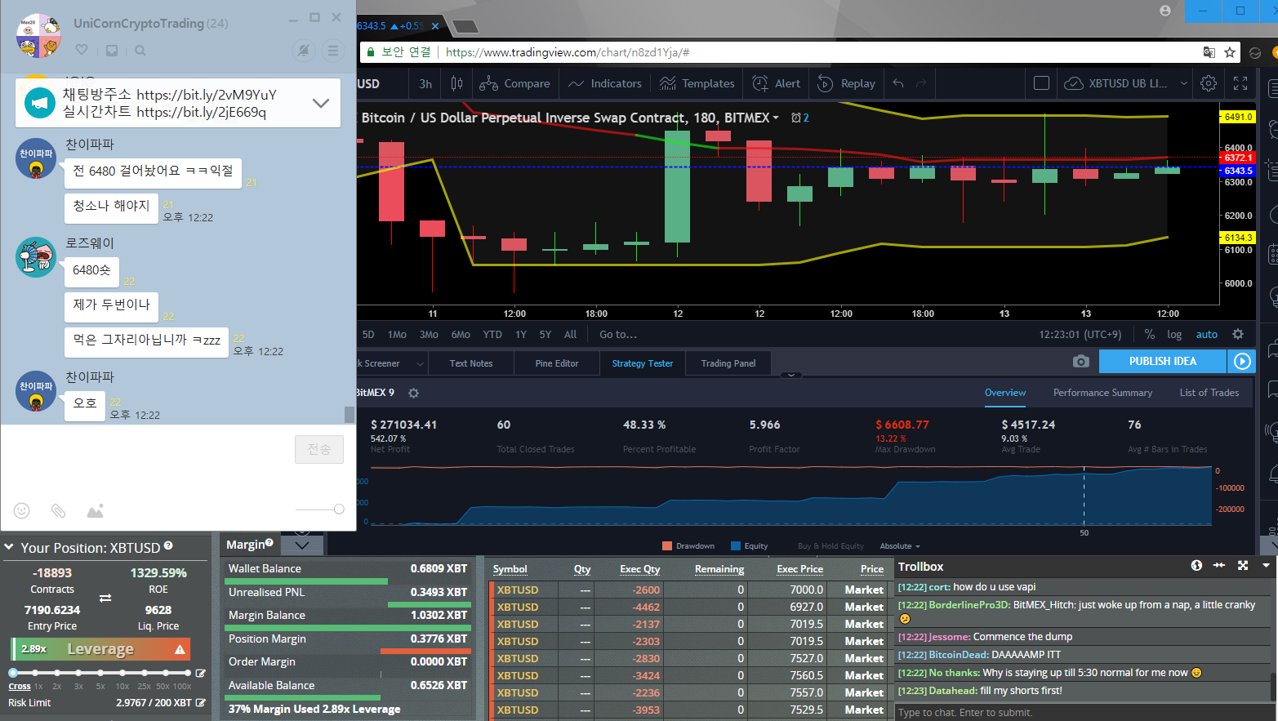Bookmark this page with the star icon
The height and width of the screenshot is (721, 1278).
(x=1230, y=52)
